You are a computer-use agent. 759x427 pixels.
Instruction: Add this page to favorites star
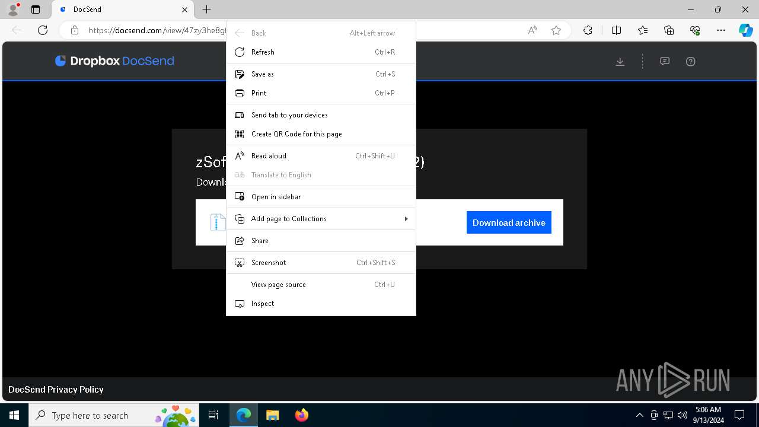click(x=556, y=30)
